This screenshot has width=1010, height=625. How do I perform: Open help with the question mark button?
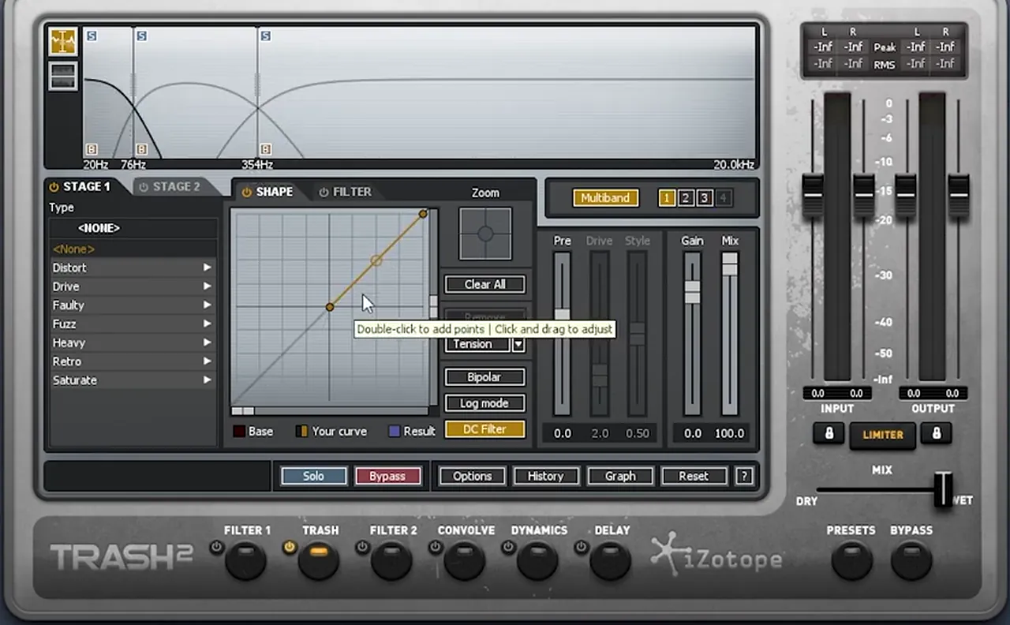click(x=743, y=476)
